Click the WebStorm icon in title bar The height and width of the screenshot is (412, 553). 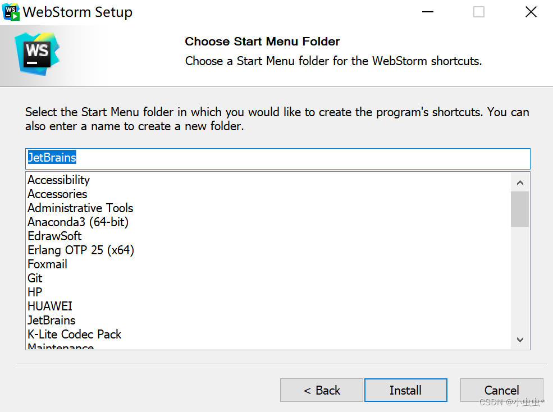[x=11, y=12]
